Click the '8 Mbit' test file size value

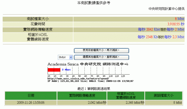tap(180, 19)
